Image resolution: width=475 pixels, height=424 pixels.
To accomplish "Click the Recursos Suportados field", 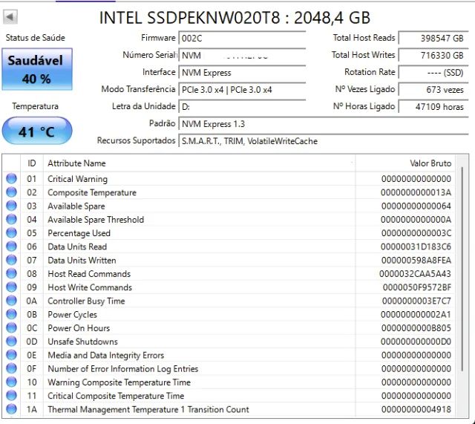I will pyautogui.click(x=324, y=141).
